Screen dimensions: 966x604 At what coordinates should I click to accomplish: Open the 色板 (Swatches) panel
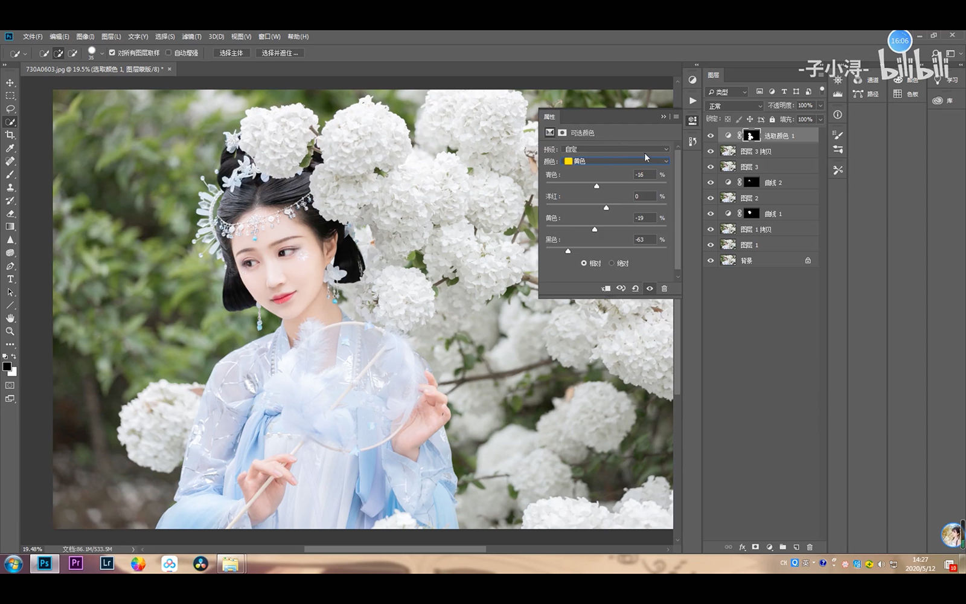906,94
